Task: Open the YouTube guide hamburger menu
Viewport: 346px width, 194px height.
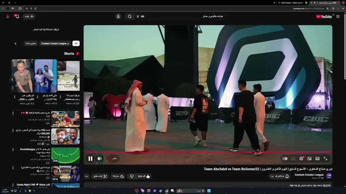Action: [338, 16]
